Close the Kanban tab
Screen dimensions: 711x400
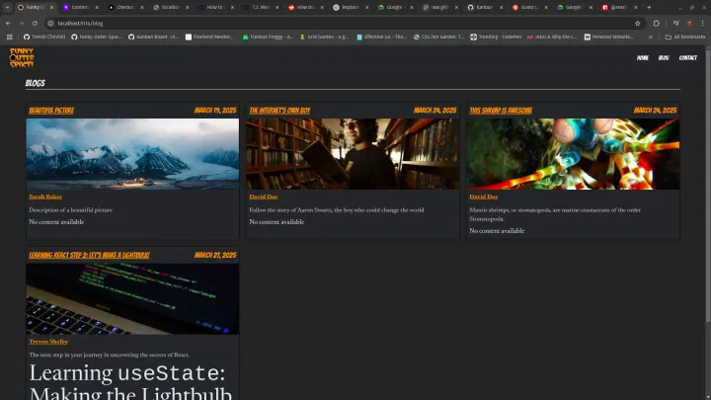(501, 7)
